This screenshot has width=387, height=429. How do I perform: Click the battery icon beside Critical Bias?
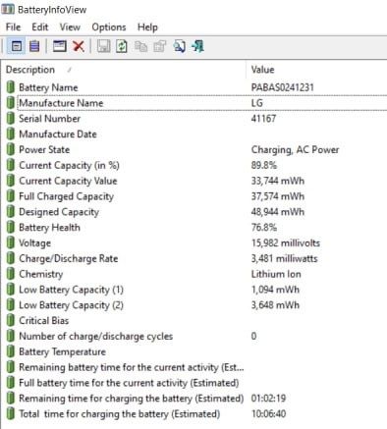[11, 321]
